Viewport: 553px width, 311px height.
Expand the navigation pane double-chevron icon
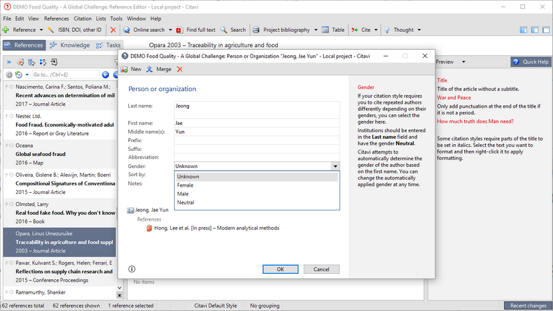tap(9, 62)
